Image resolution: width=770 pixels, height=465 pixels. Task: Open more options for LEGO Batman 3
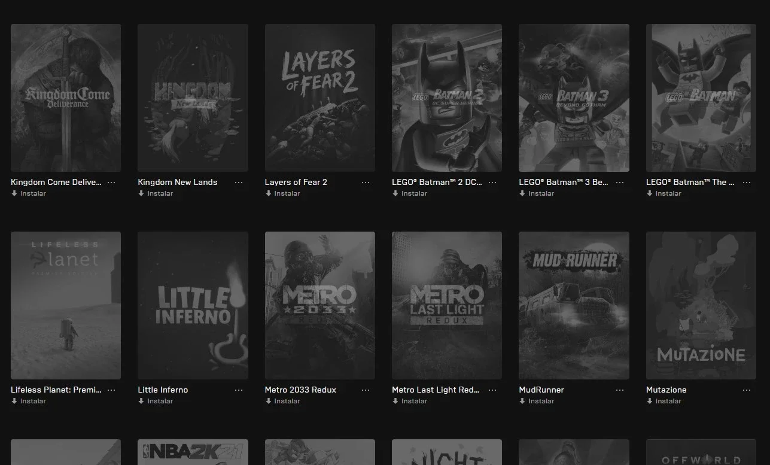coord(620,182)
